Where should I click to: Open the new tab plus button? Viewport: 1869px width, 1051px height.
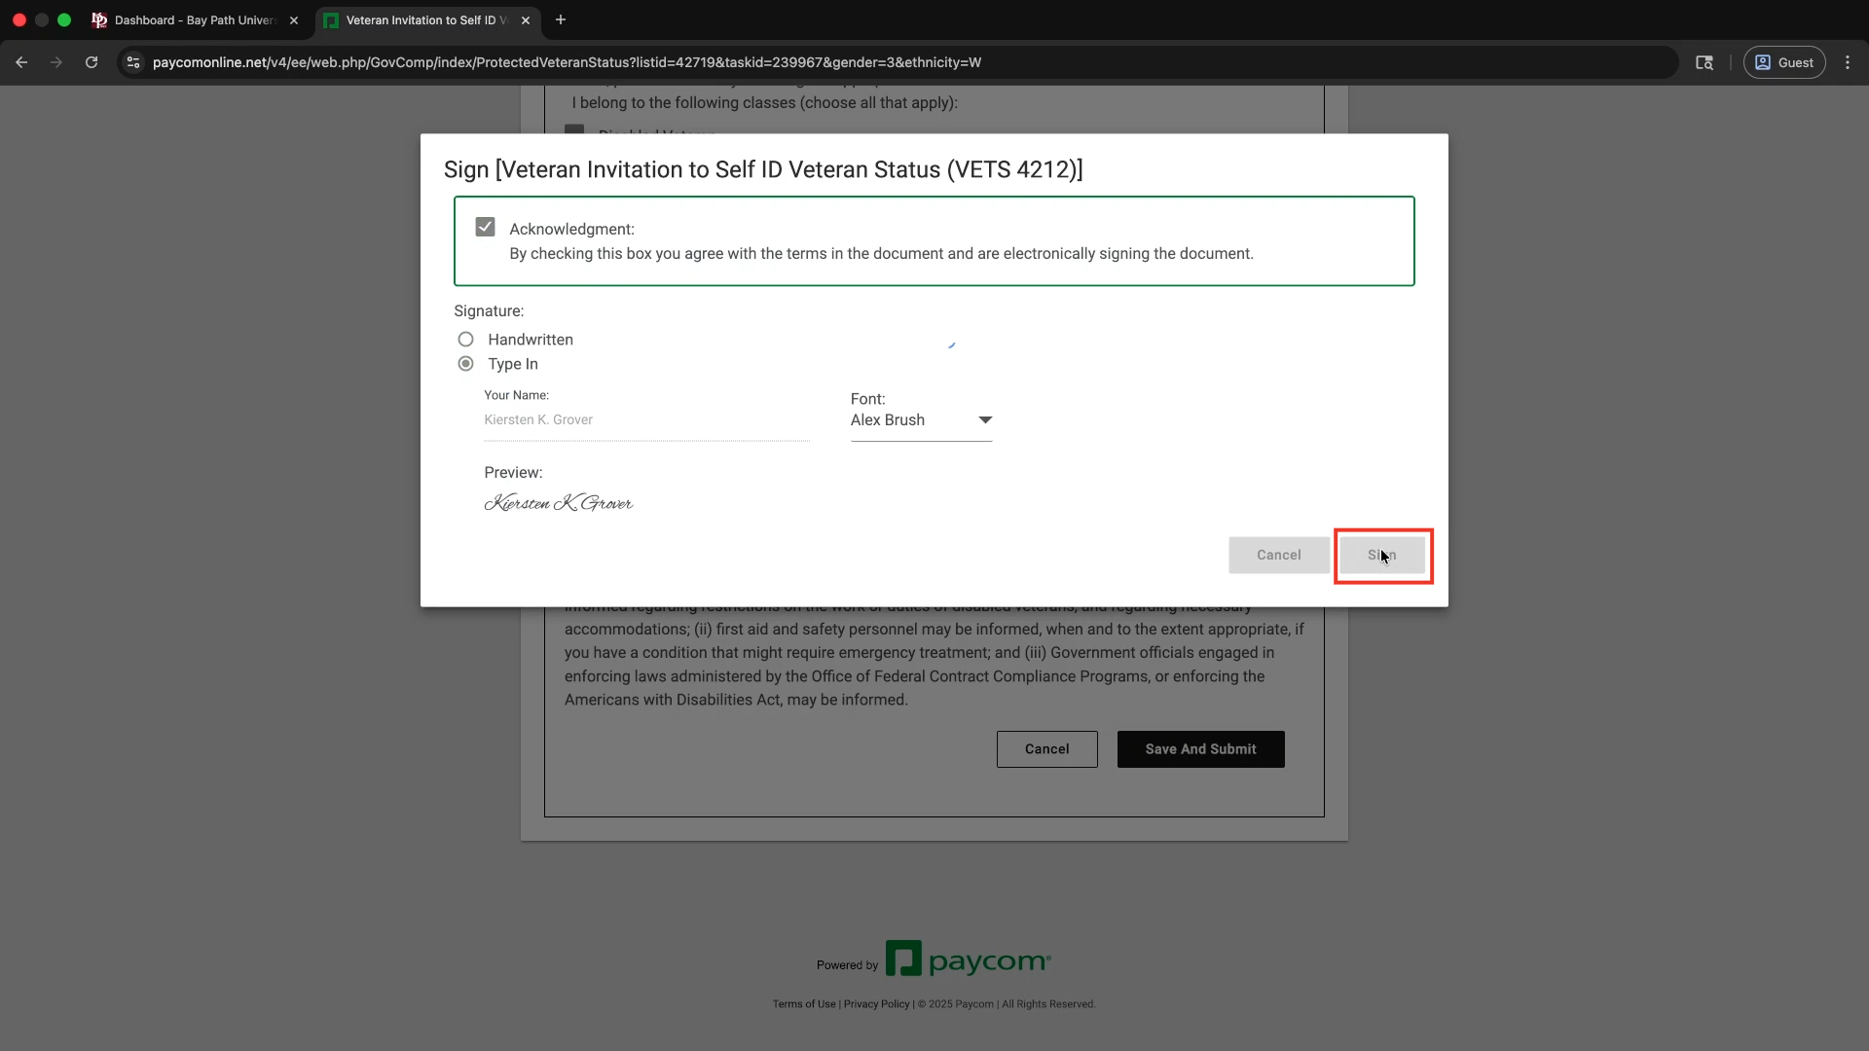[561, 19]
